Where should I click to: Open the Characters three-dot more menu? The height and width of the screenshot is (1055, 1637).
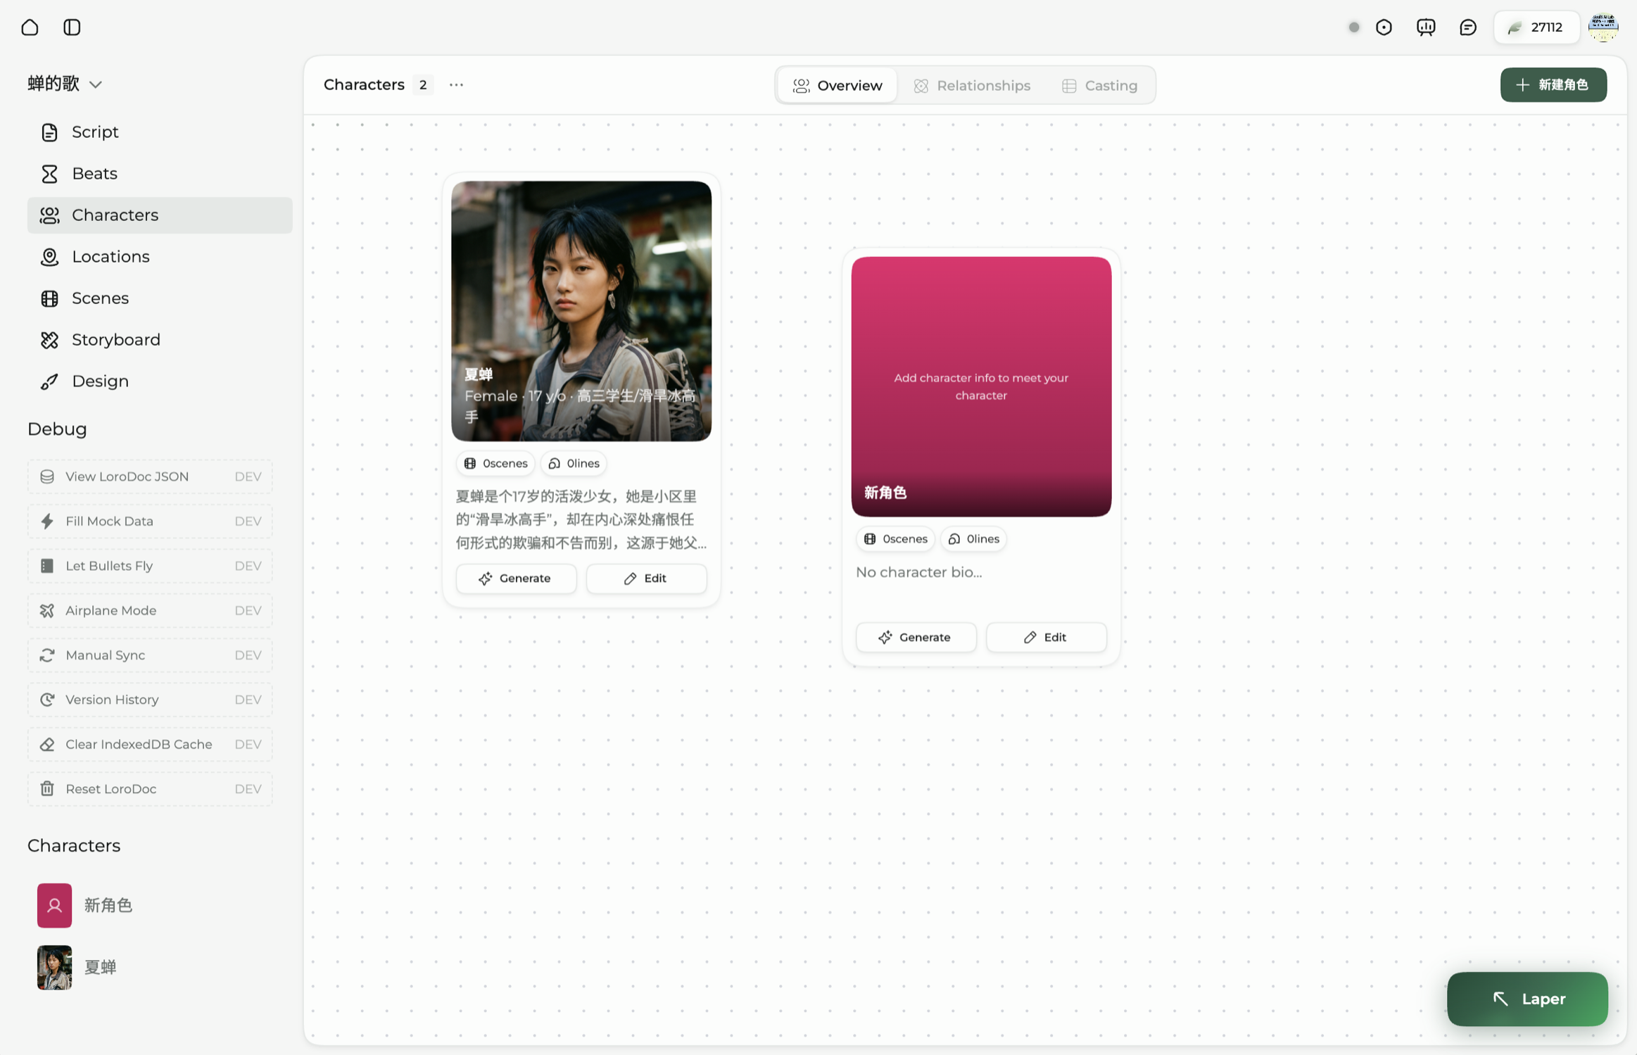(x=456, y=85)
